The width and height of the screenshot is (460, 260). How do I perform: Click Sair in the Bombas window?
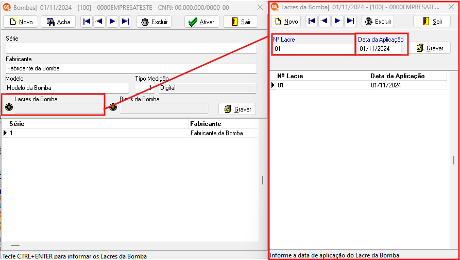coord(241,22)
